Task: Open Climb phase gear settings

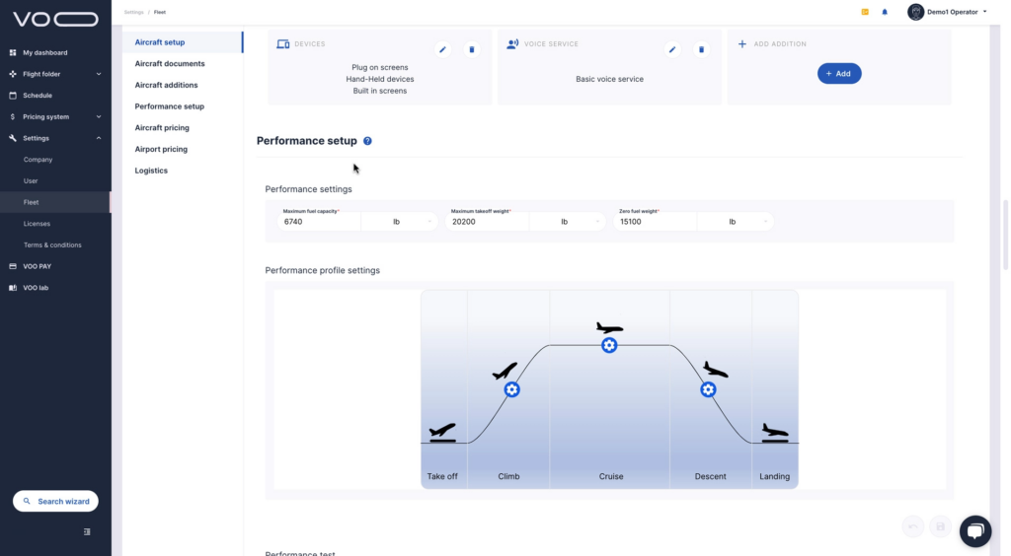Action: pyautogui.click(x=511, y=389)
